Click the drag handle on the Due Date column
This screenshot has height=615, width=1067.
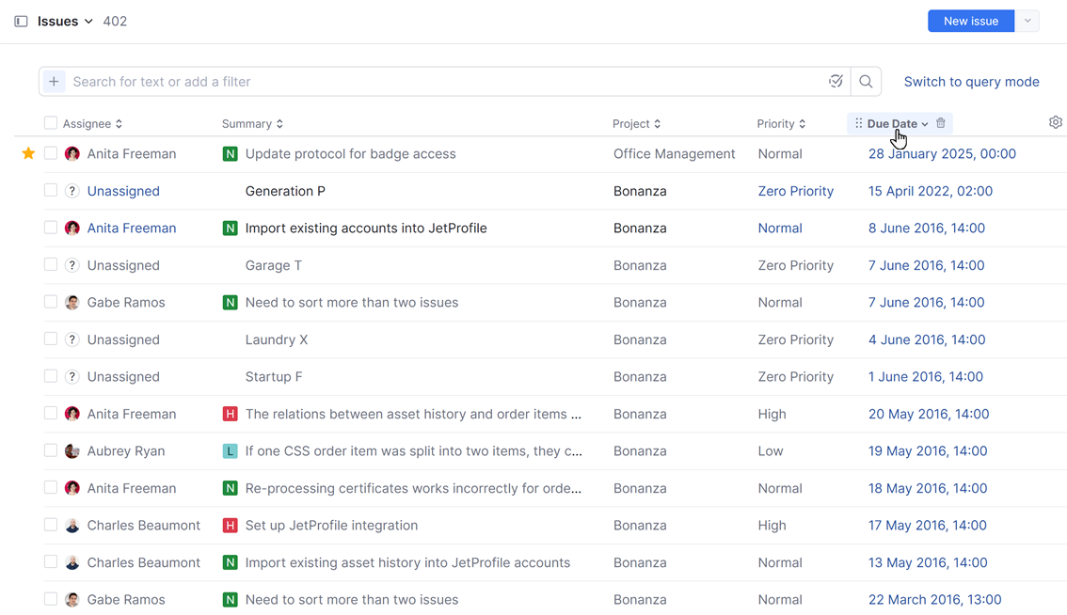tap(859, 123)
